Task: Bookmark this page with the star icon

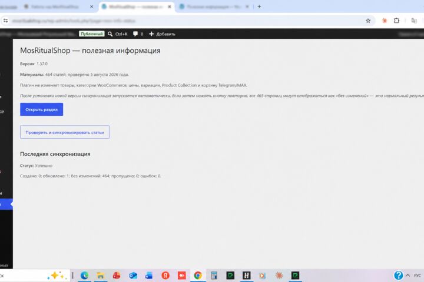Action: (x=368, y=21)
